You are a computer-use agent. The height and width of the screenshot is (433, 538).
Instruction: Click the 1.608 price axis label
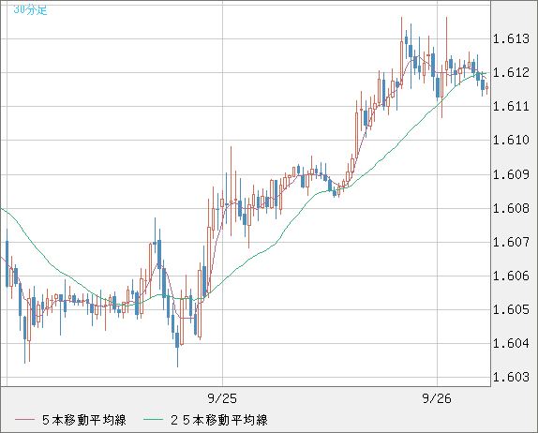511,208
